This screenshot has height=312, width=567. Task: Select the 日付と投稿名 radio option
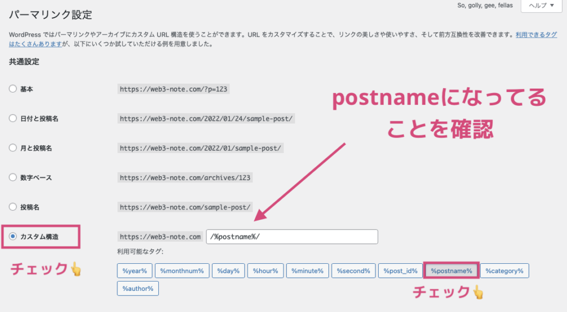[13, 119]
